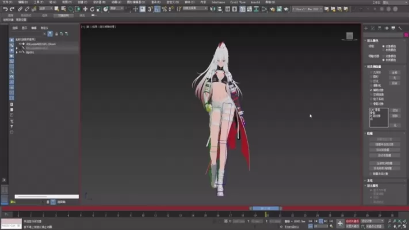Image resolution: width=409 pixels, height=230 pixels.
Task: Toggle visibility eye of first scene row
Action: coord(20,44)
